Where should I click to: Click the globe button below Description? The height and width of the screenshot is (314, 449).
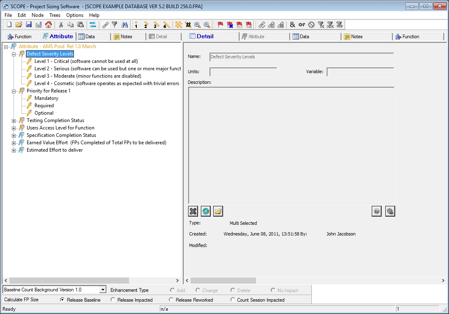[x=206, y=211]
